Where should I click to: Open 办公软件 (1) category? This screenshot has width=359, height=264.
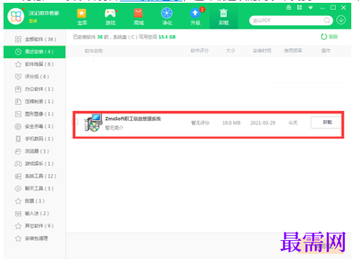34,89
